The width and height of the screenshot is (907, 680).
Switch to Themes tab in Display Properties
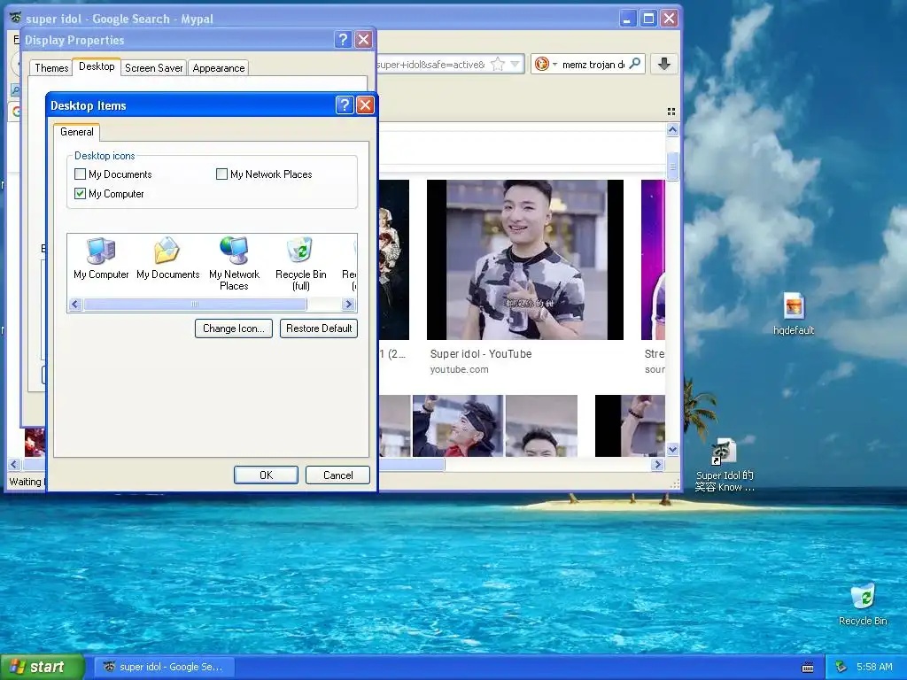(x=51, y=68)
